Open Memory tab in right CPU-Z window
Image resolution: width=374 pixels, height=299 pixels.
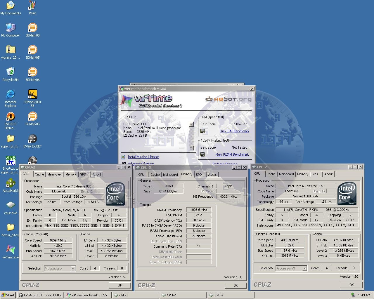click(x=303, y=174)
